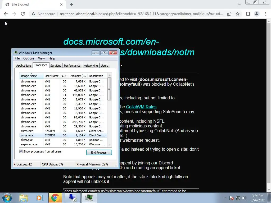Screen dimensions: 271x203
Task: Click the process list scrollbar thumb
Action: pyautogui.click(x=110, y=89)
